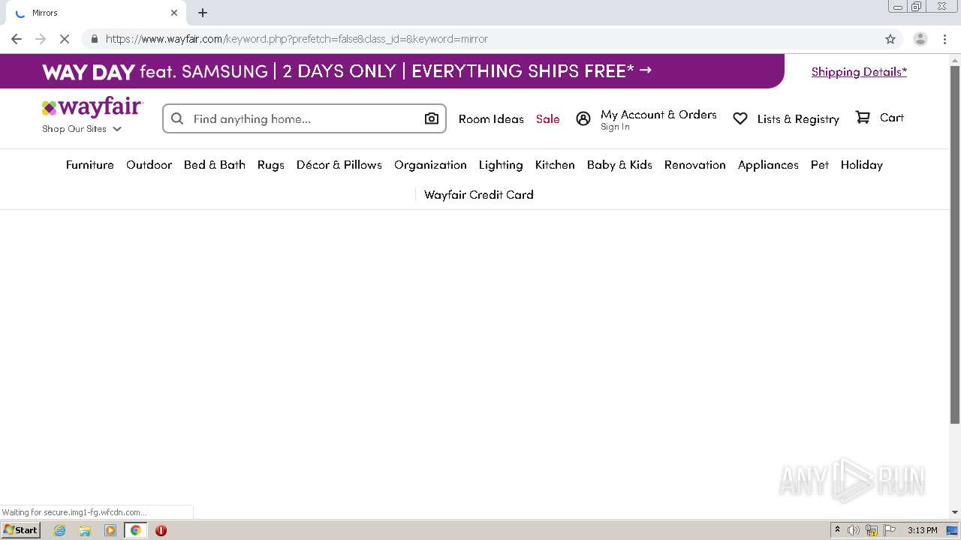
Task: Open the Kitchen category
Action: pos(555,165)
